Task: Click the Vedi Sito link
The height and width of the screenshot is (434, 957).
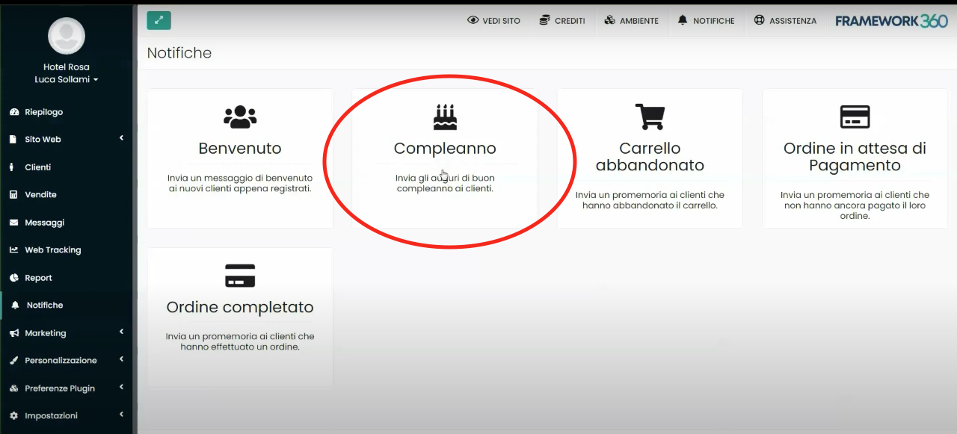Action: pyautogui.click(x=501, y=21)
